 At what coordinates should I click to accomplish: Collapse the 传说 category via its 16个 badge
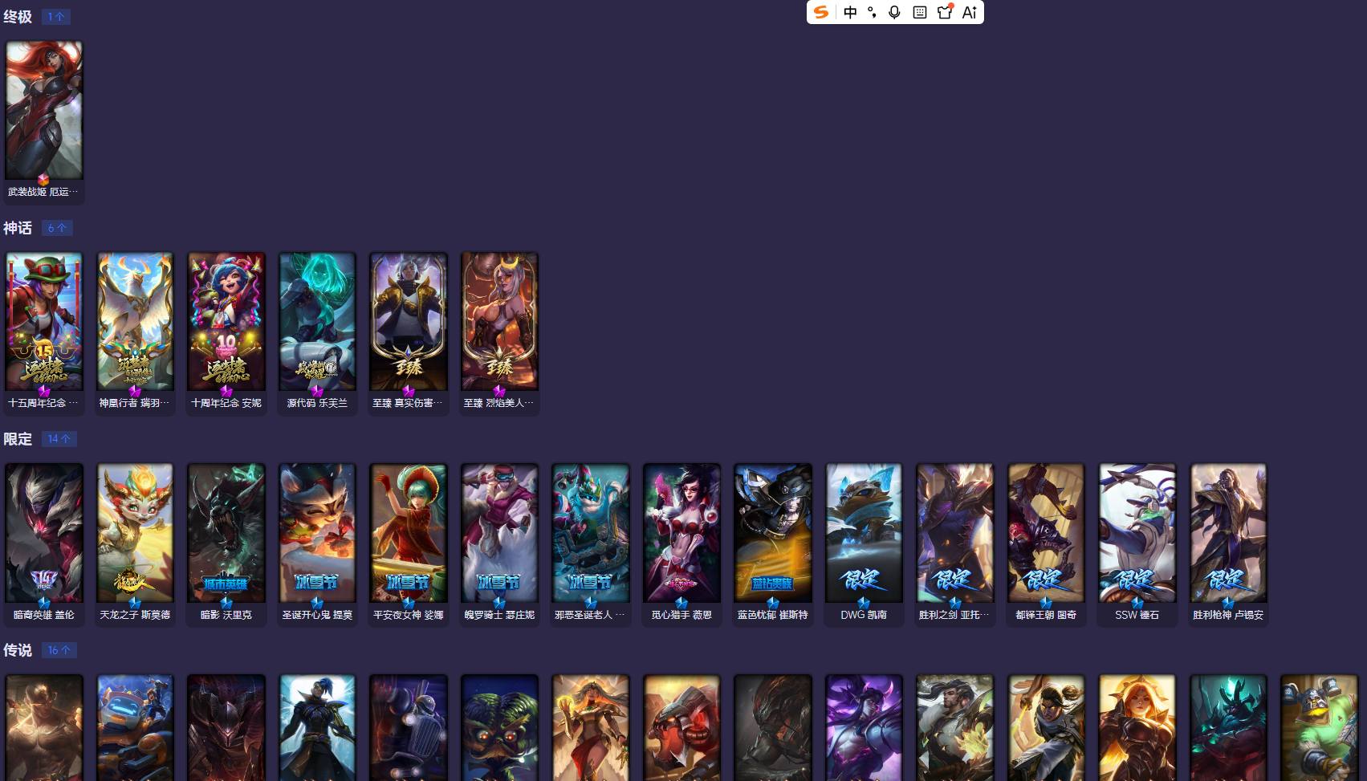[59, 650]
